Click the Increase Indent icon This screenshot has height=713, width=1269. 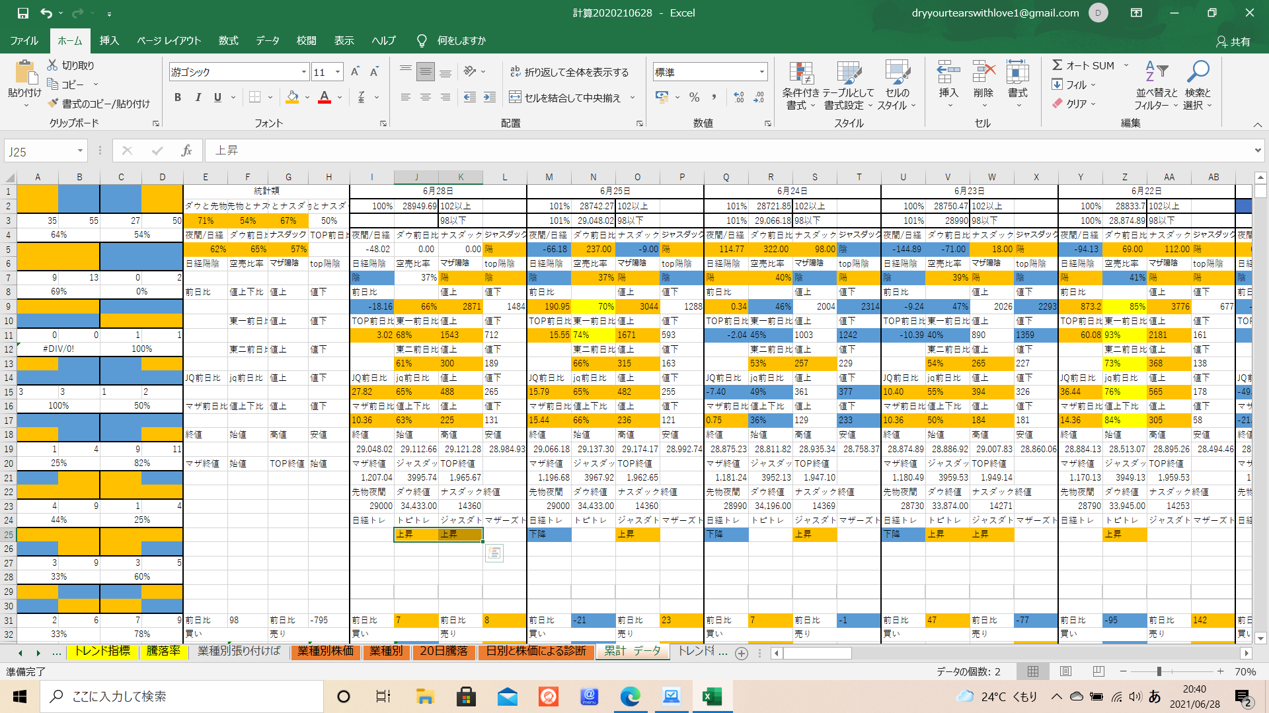point(490,98)
